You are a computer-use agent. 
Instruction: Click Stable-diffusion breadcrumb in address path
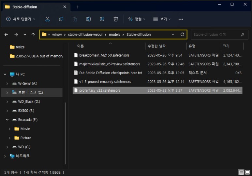(x=139, y=34)
